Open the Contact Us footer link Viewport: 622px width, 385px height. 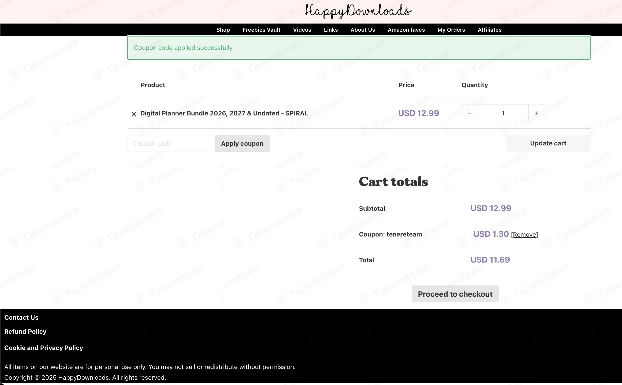21,317
